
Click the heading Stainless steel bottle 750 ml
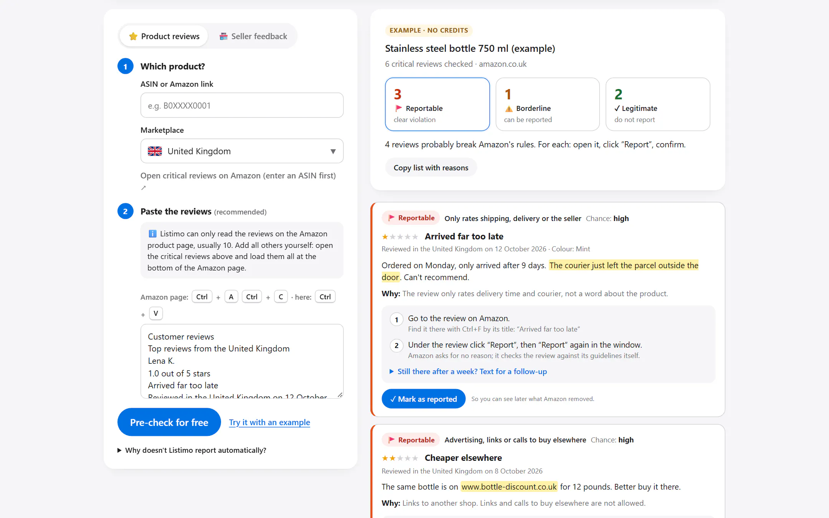click(470, 48)
